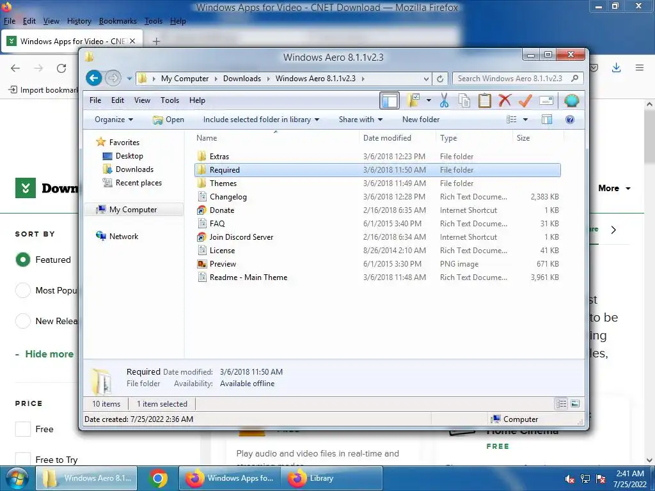Open the Firefox History menu

tap(79, 21)
